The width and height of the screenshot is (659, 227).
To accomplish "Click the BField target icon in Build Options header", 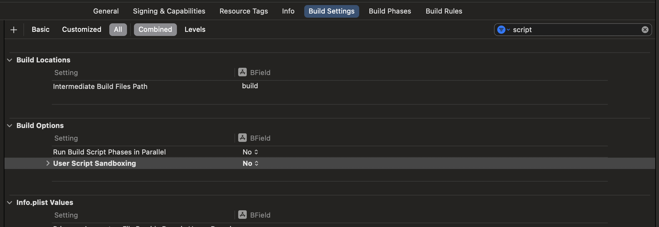I will click(242, 138).
